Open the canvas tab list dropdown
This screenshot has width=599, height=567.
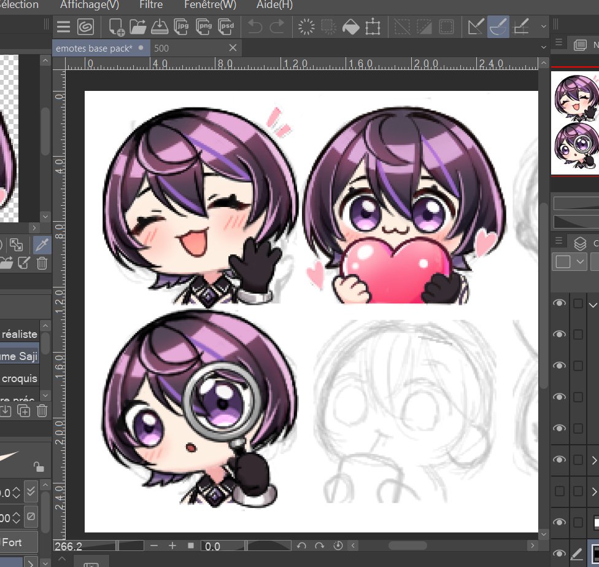(x=544, y=47)
